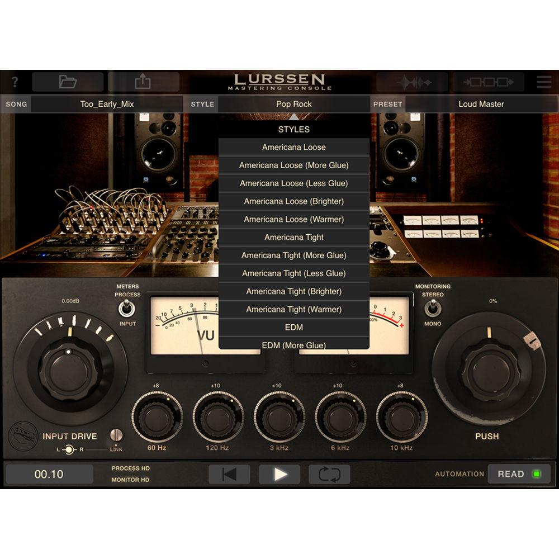This screenshot has width=559, height=559.
Task: Choose the EDM style from list
Action: 293,327
